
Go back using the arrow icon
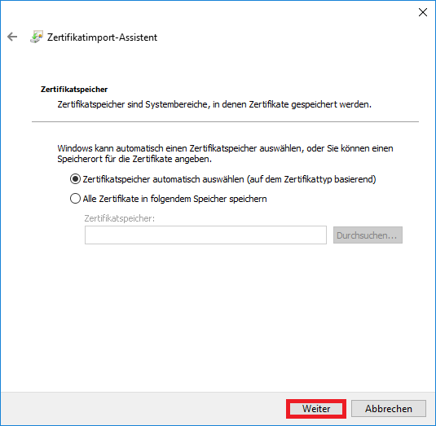[12, 37]
